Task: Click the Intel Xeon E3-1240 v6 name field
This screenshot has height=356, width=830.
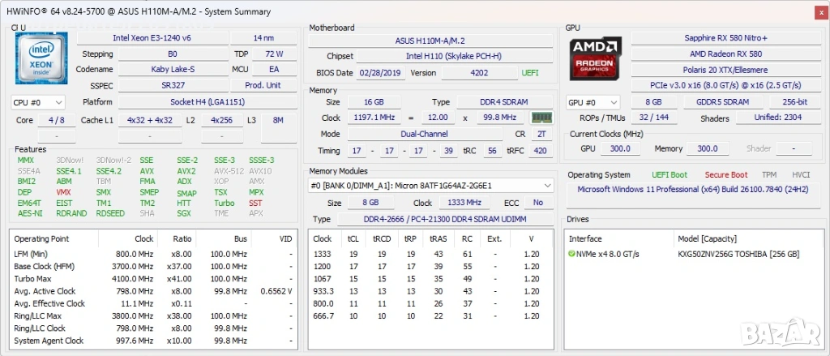Action: point(151,38)
